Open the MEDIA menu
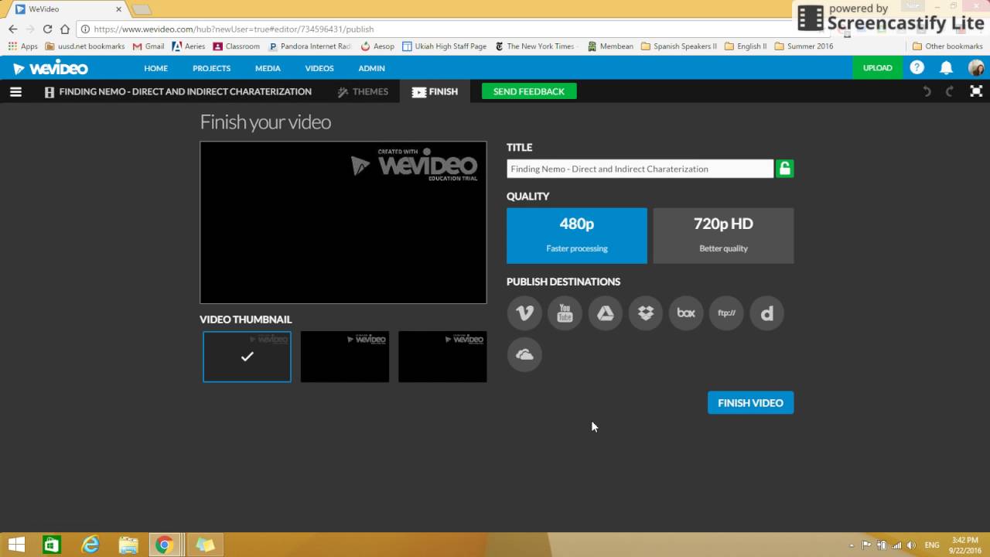This screenshot has height=557, width=990. (x=268, y=68)
